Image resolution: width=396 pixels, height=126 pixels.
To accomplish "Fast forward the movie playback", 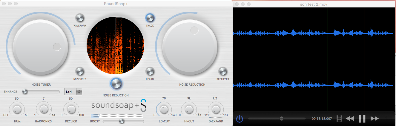I will 374,119.
